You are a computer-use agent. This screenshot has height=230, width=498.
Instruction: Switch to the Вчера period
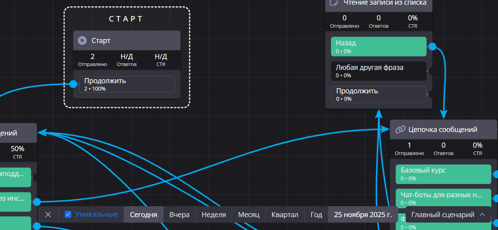(179, 214)
